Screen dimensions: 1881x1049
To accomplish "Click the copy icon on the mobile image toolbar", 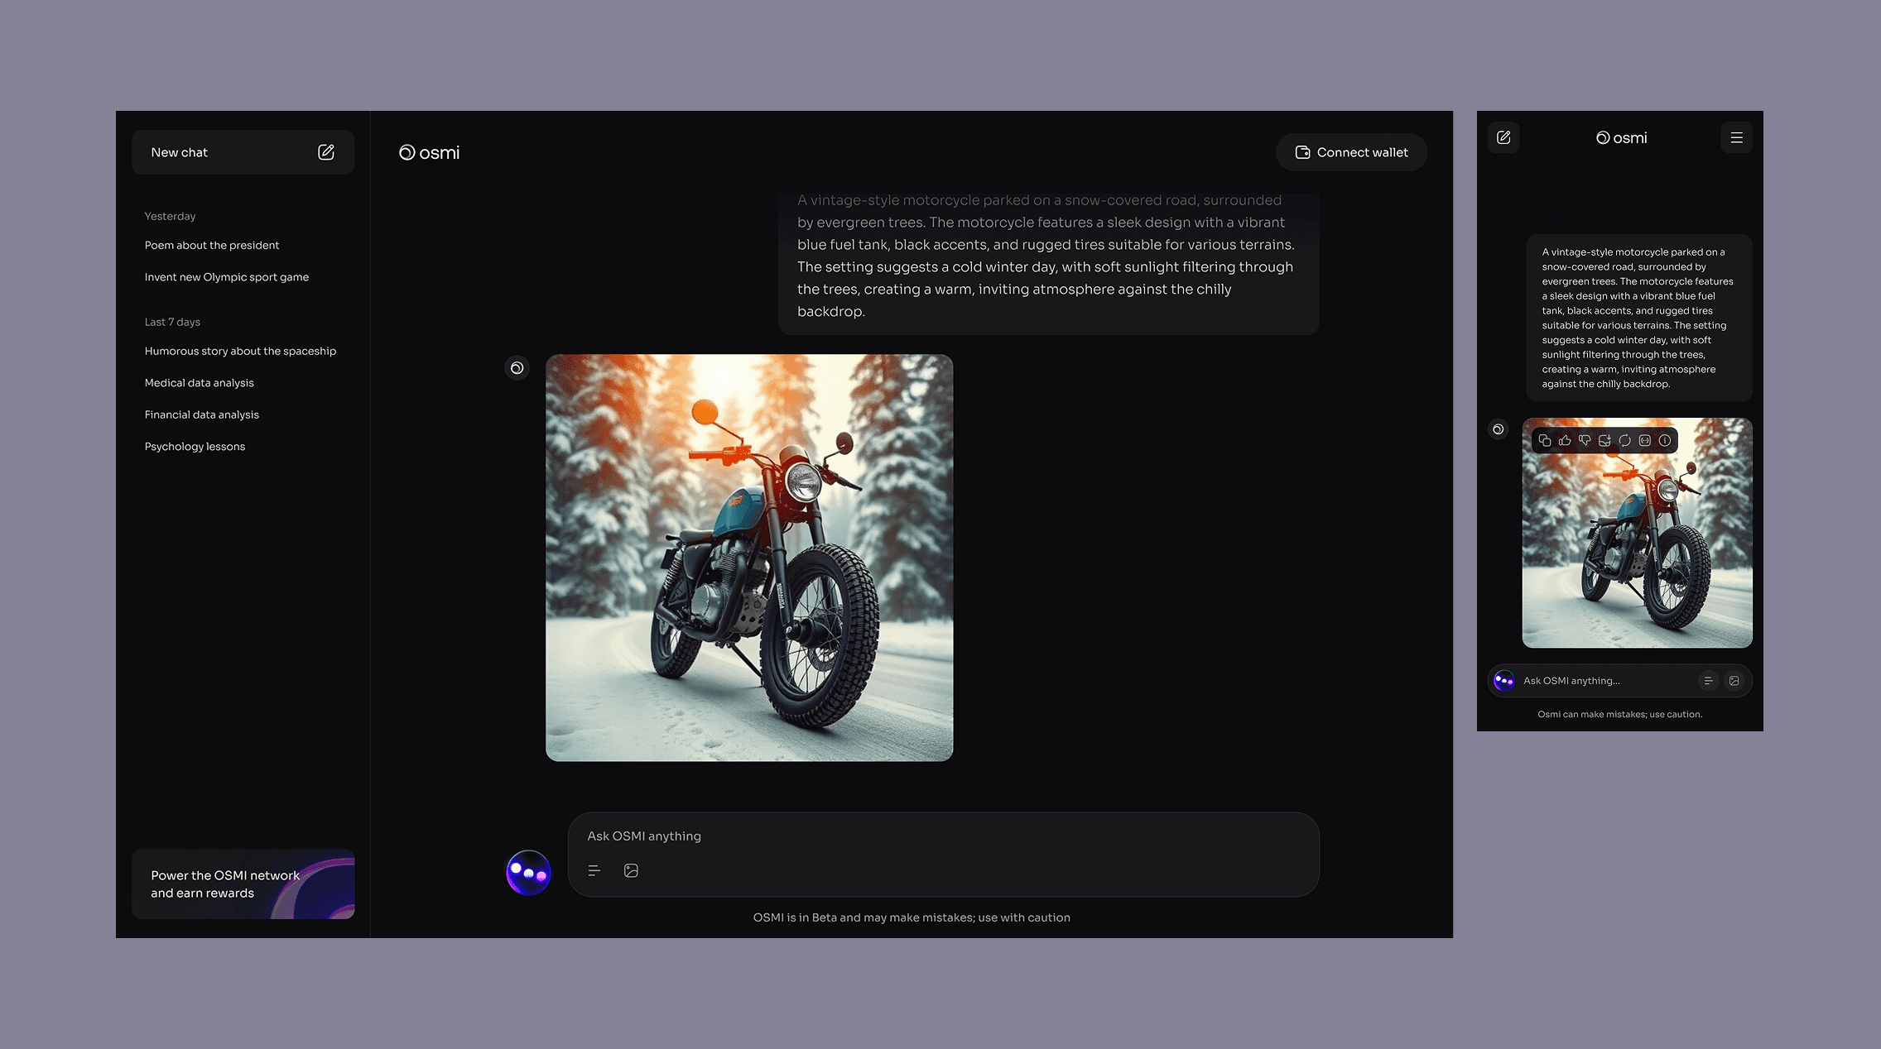I will click(1545, 441).
